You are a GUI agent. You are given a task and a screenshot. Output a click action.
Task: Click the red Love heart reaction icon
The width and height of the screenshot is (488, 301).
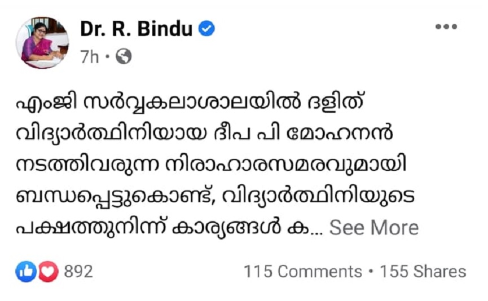pyautogui.click(x=48, y=272)
